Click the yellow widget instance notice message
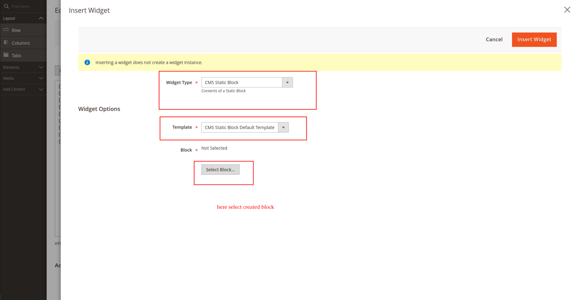574x300 pixels. pyautogui.click(x=149, y=62)
